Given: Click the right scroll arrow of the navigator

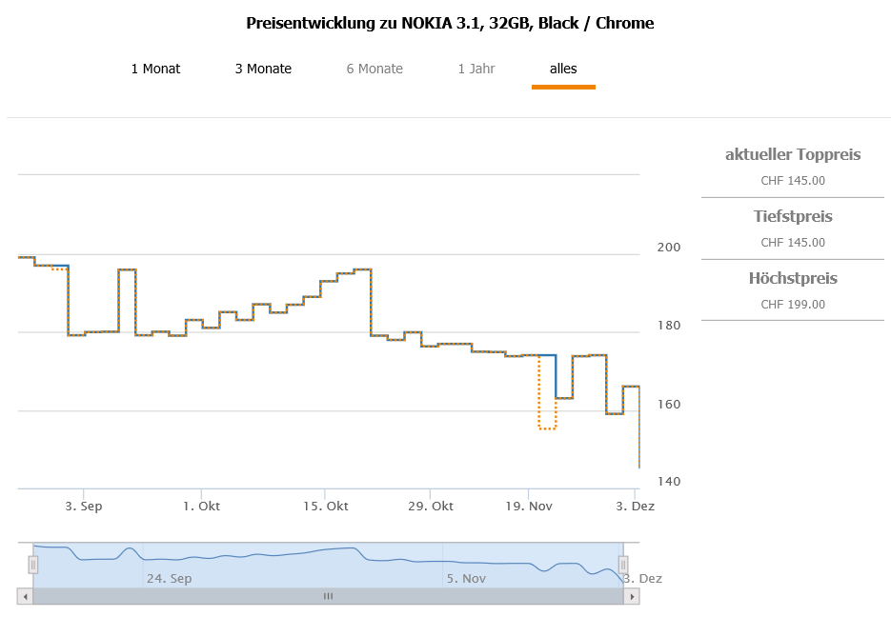Looking at the screenshot, I should pos(631,596).
